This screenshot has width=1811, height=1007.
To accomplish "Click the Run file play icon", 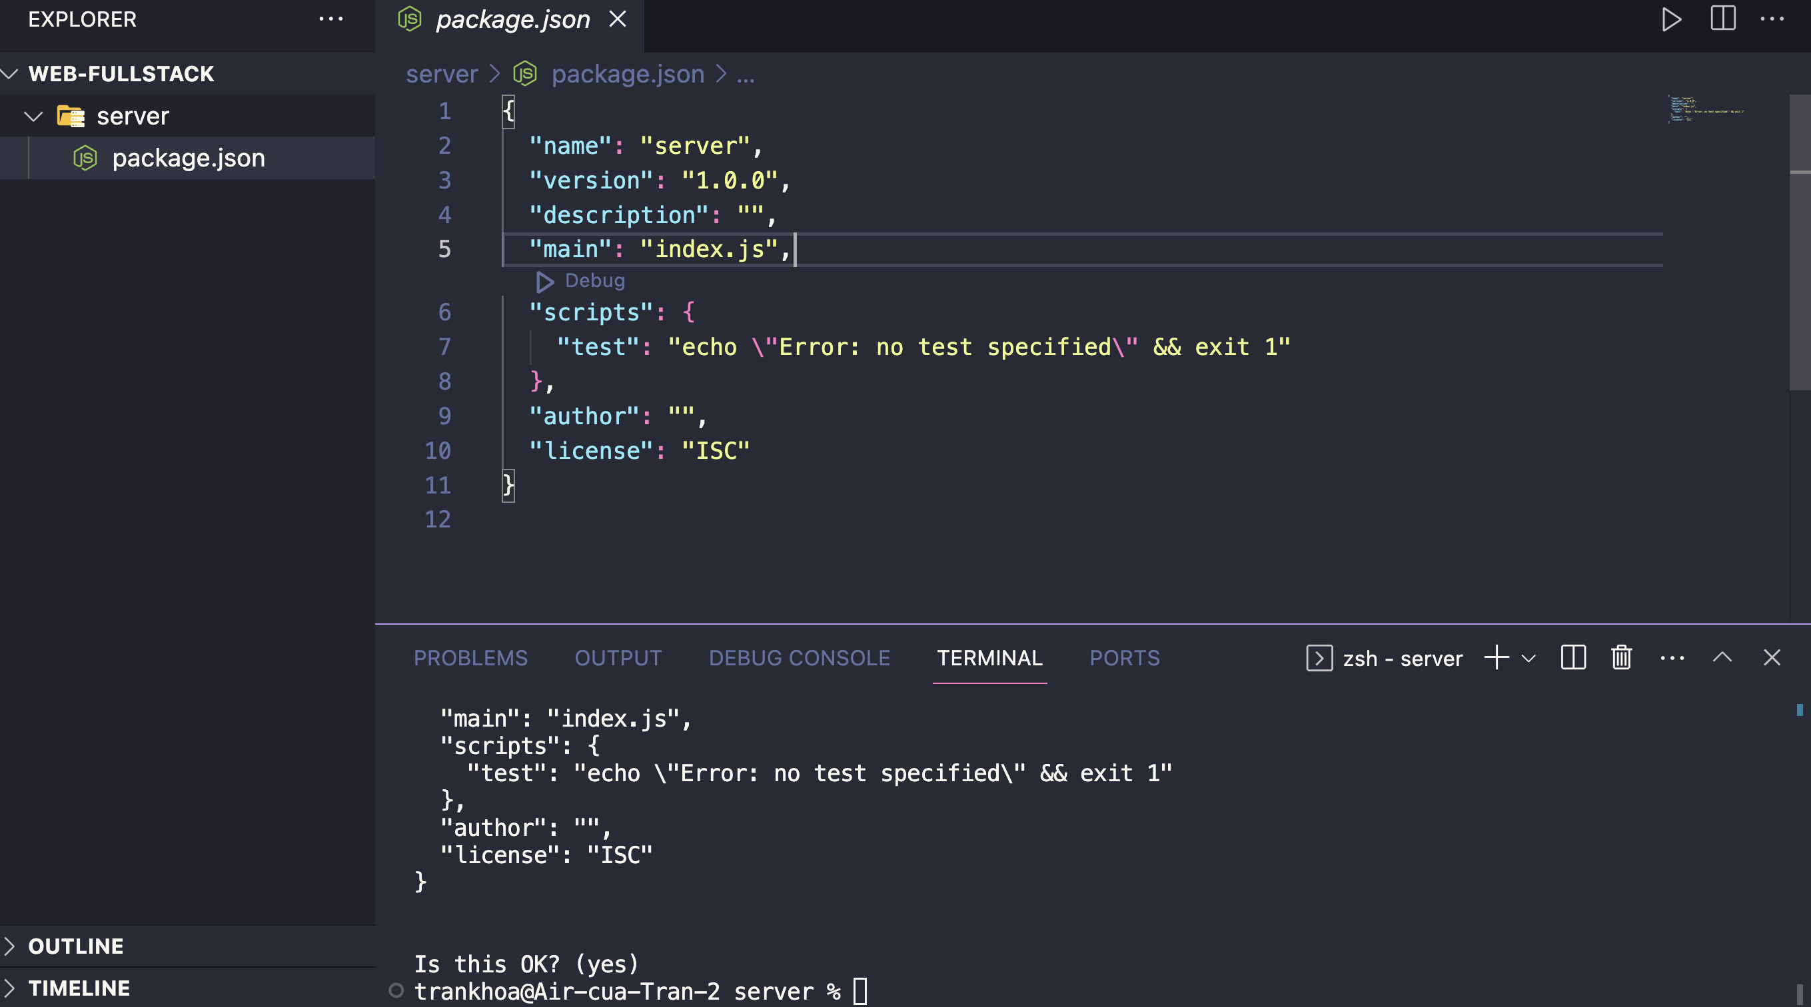I will [x=1671, y=19].
